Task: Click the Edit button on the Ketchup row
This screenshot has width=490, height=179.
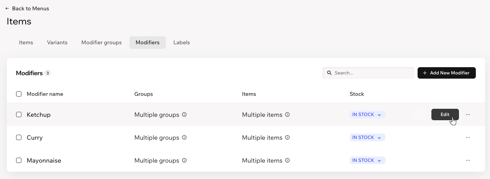Action: click(x=445, y=114)
